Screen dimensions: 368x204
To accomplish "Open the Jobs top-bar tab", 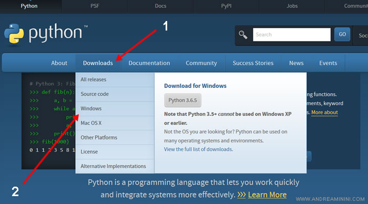I will 292,6.
